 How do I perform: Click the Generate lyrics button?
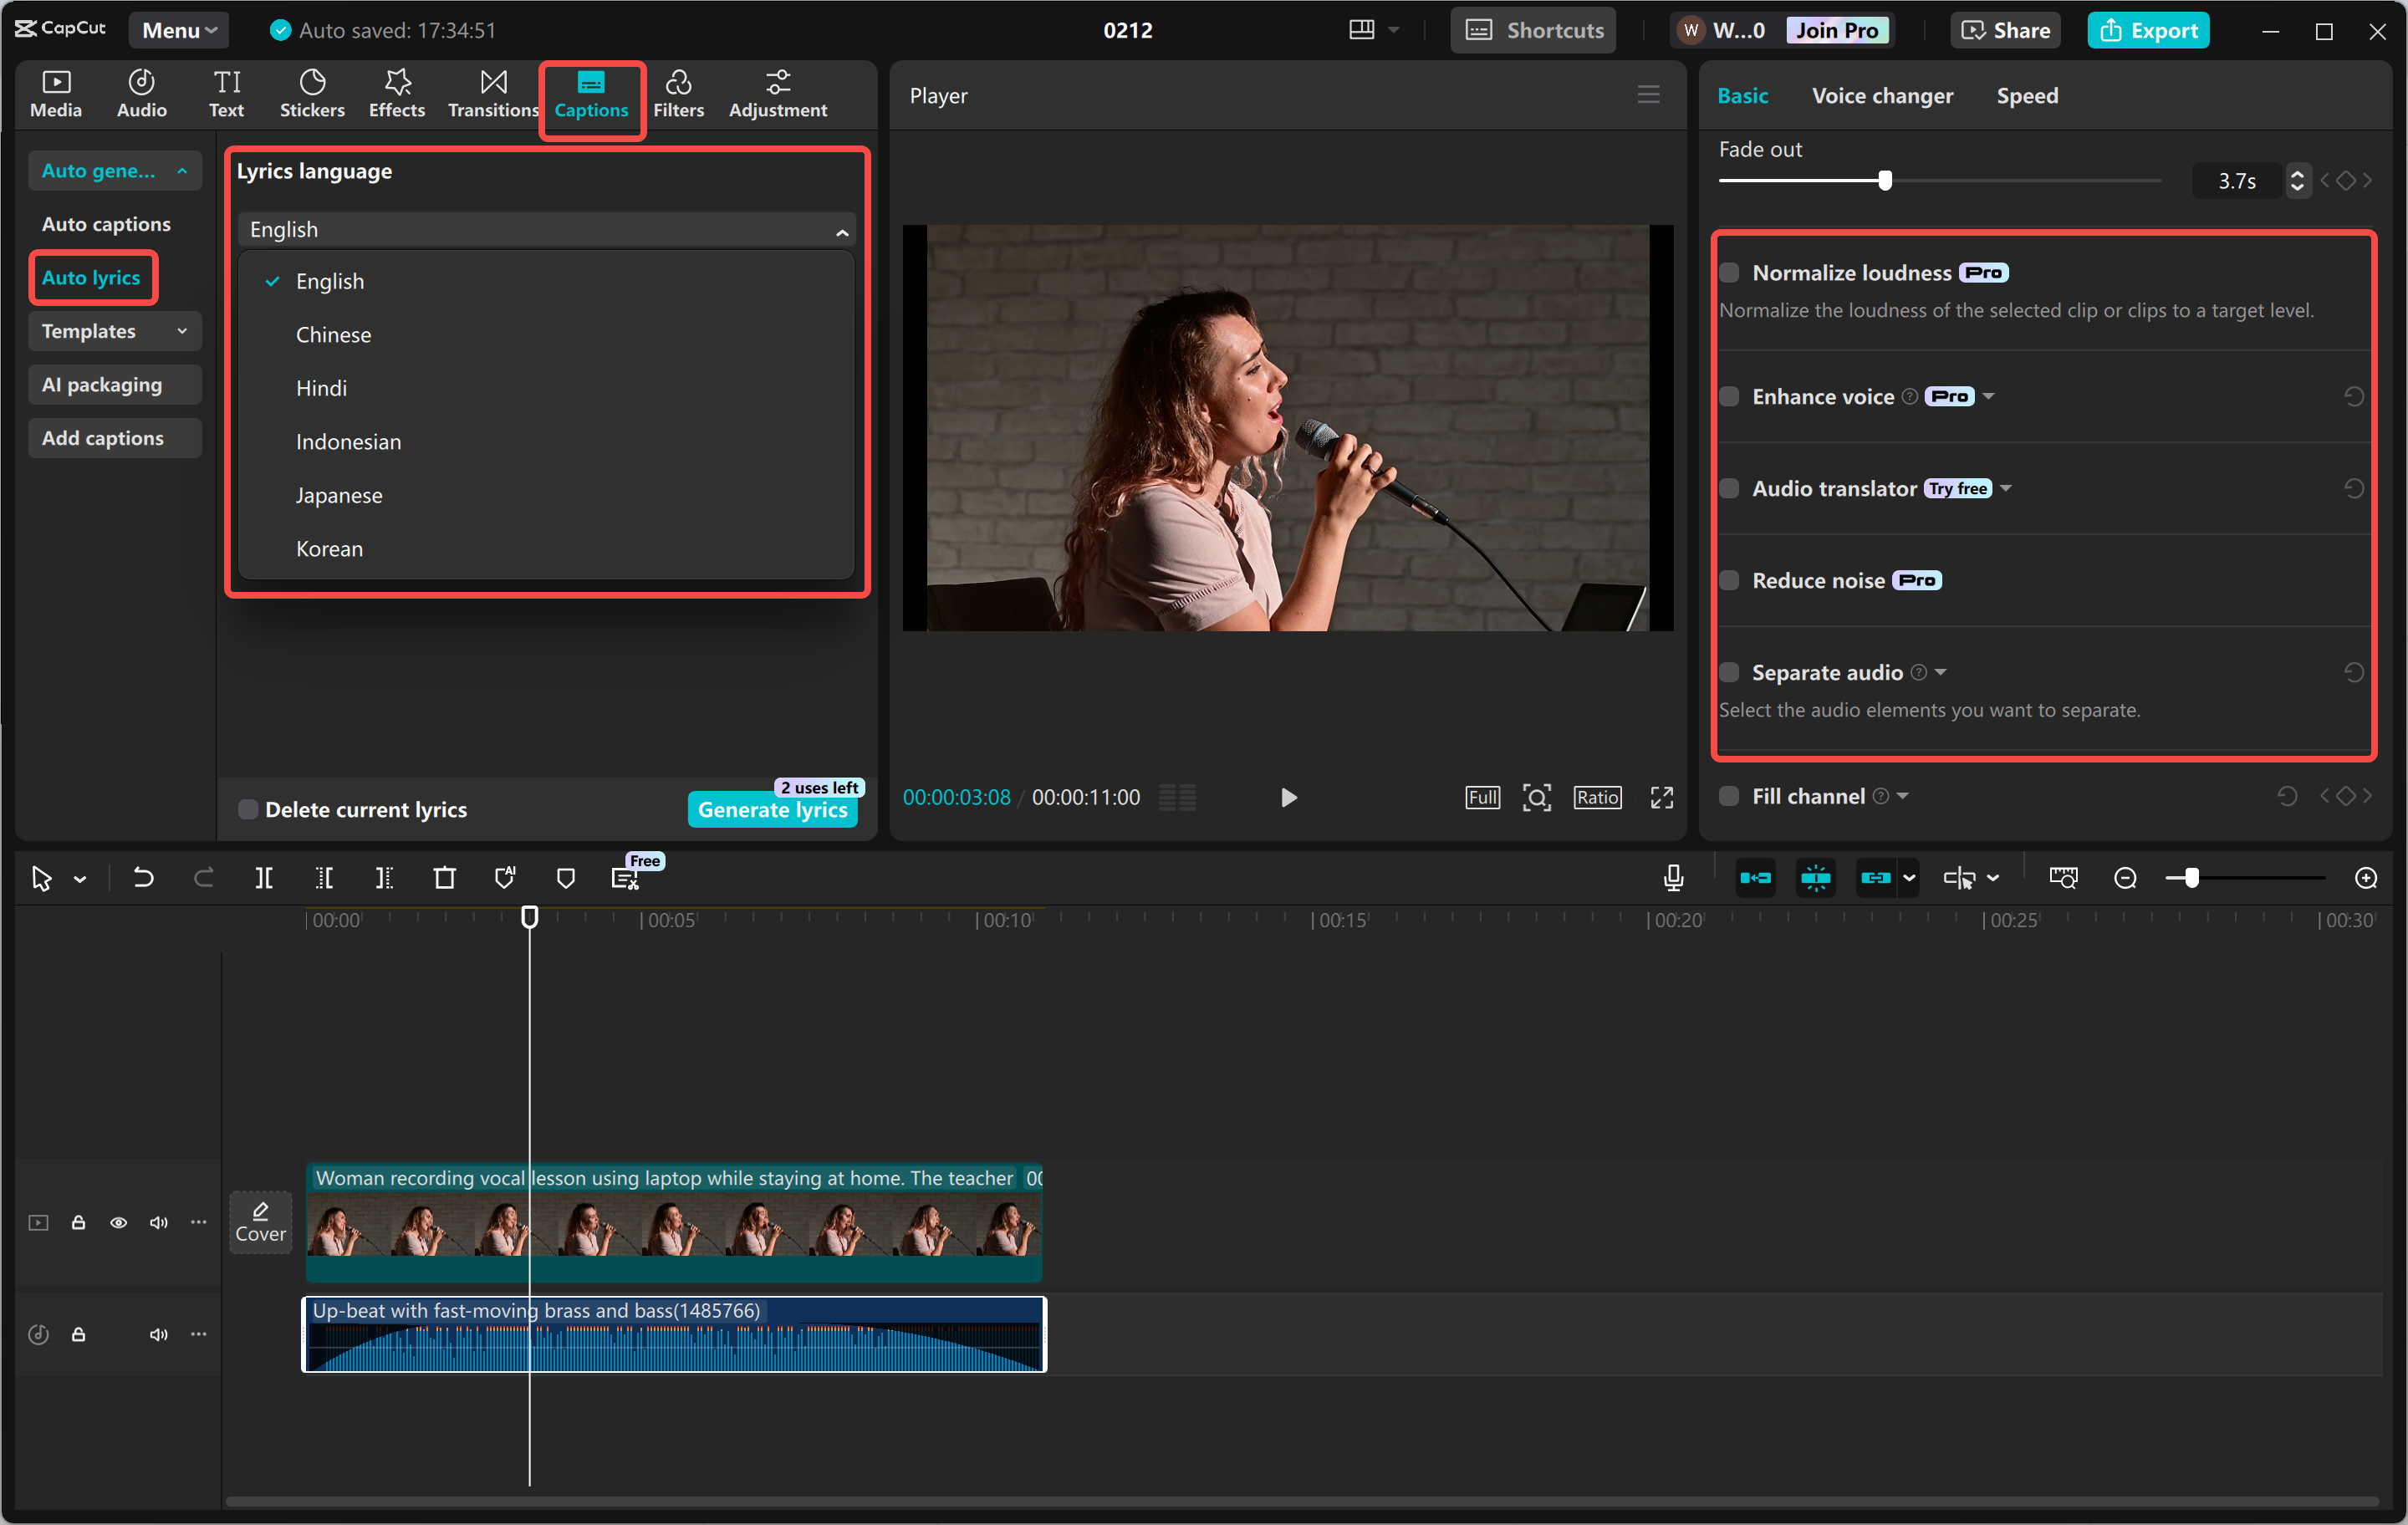click(x=772, y=810)
